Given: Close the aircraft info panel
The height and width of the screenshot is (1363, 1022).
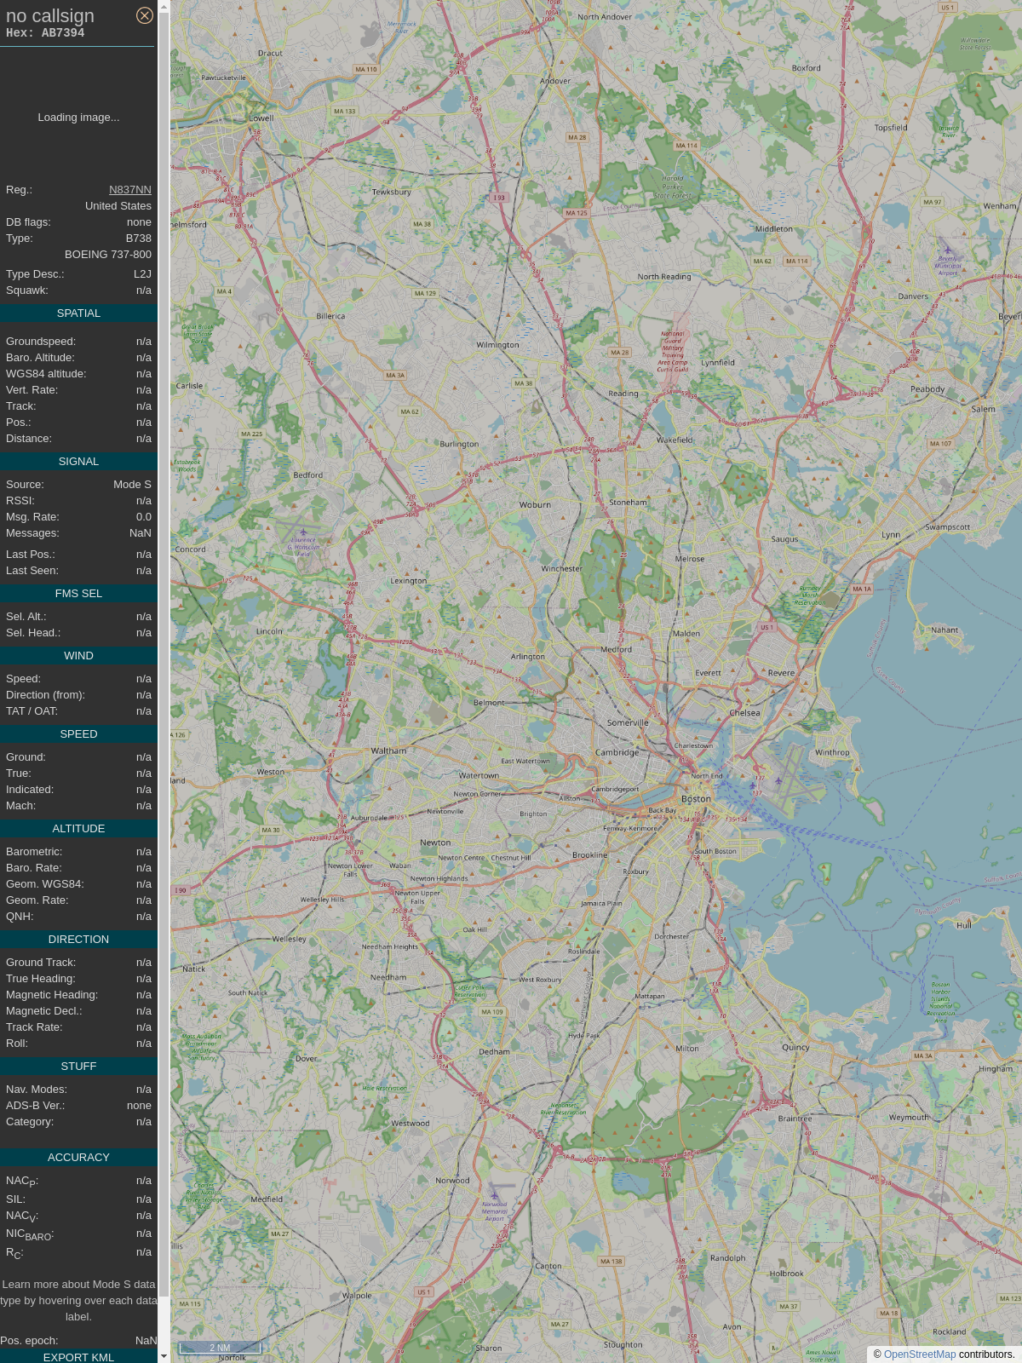Looking at the screenshot, I should tap(145, 15).
